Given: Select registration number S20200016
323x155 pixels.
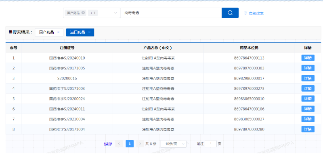Looking at the screenshot, I should pos(67,78).
